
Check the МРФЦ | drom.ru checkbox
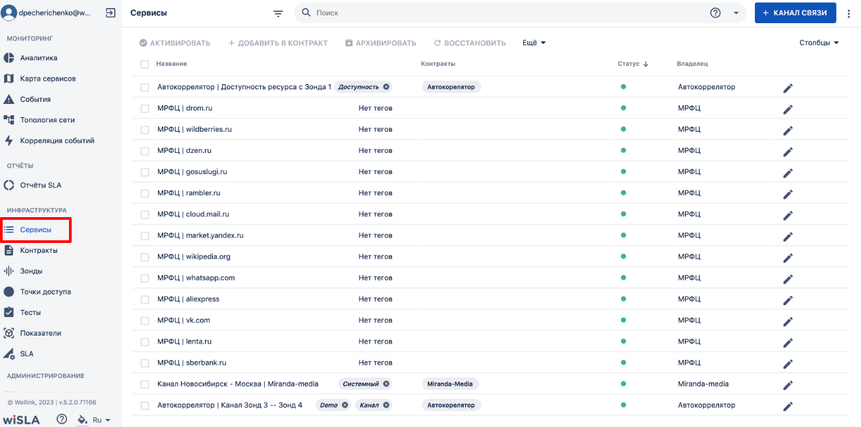(x=145, y=109)
